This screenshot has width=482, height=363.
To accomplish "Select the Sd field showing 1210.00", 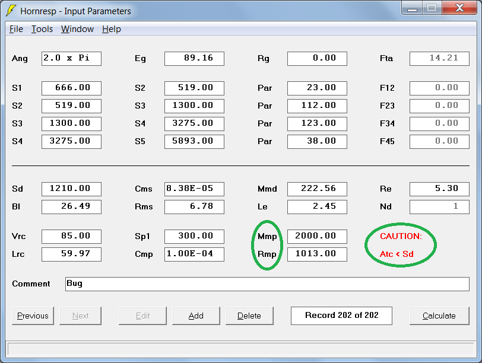I will 71,189.
